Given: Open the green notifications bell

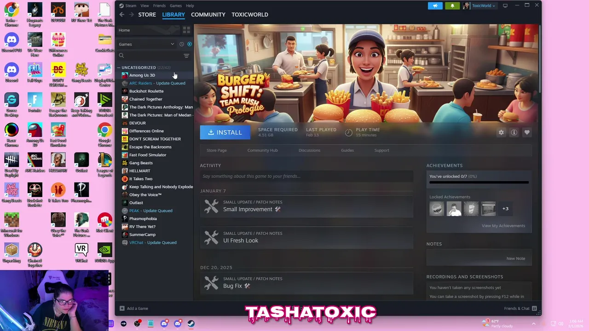Looking at the screenshot, I should tap(452, 6).
